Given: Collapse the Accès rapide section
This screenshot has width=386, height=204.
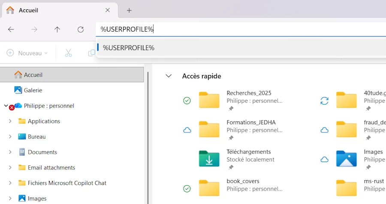Looking at the screenshot, I should 169,76.
